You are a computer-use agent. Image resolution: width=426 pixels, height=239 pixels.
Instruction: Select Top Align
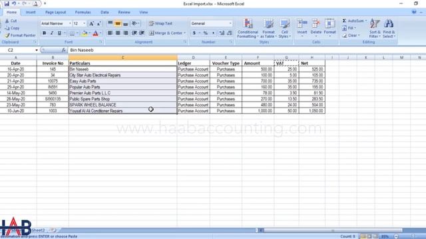click(x=110, y=24)
